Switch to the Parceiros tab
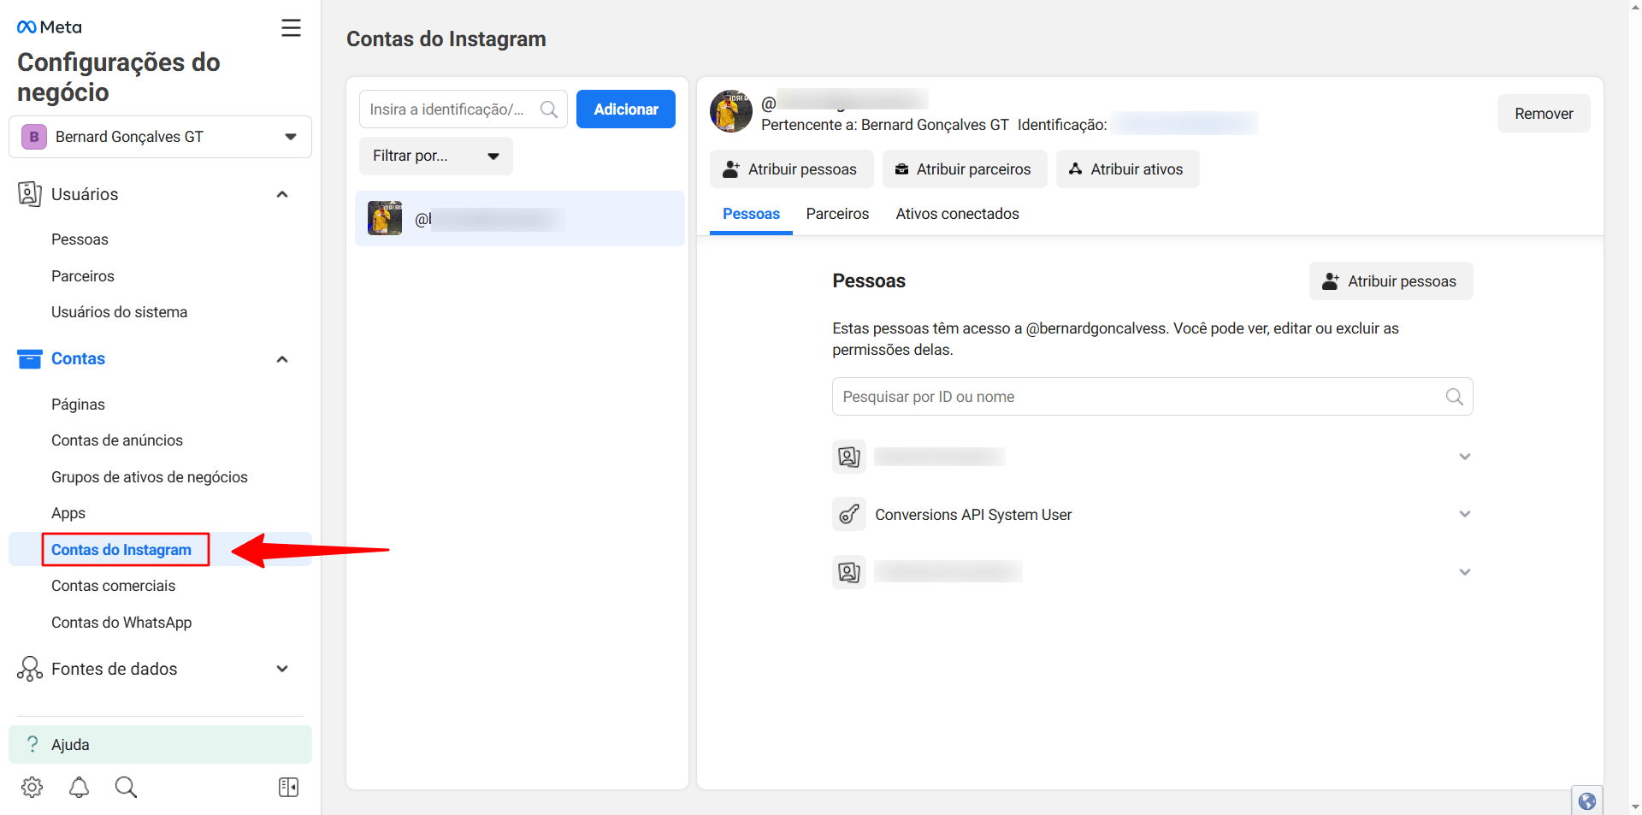 point(837,214)
